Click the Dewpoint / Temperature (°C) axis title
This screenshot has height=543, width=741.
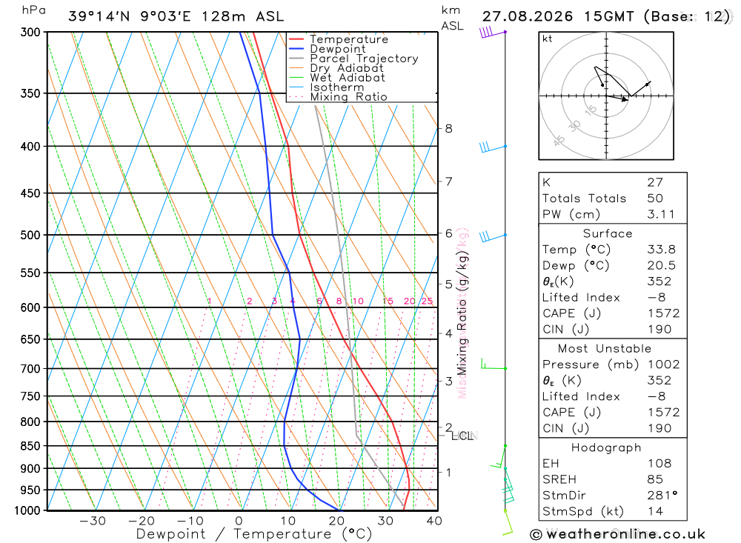tap(254, 534)
